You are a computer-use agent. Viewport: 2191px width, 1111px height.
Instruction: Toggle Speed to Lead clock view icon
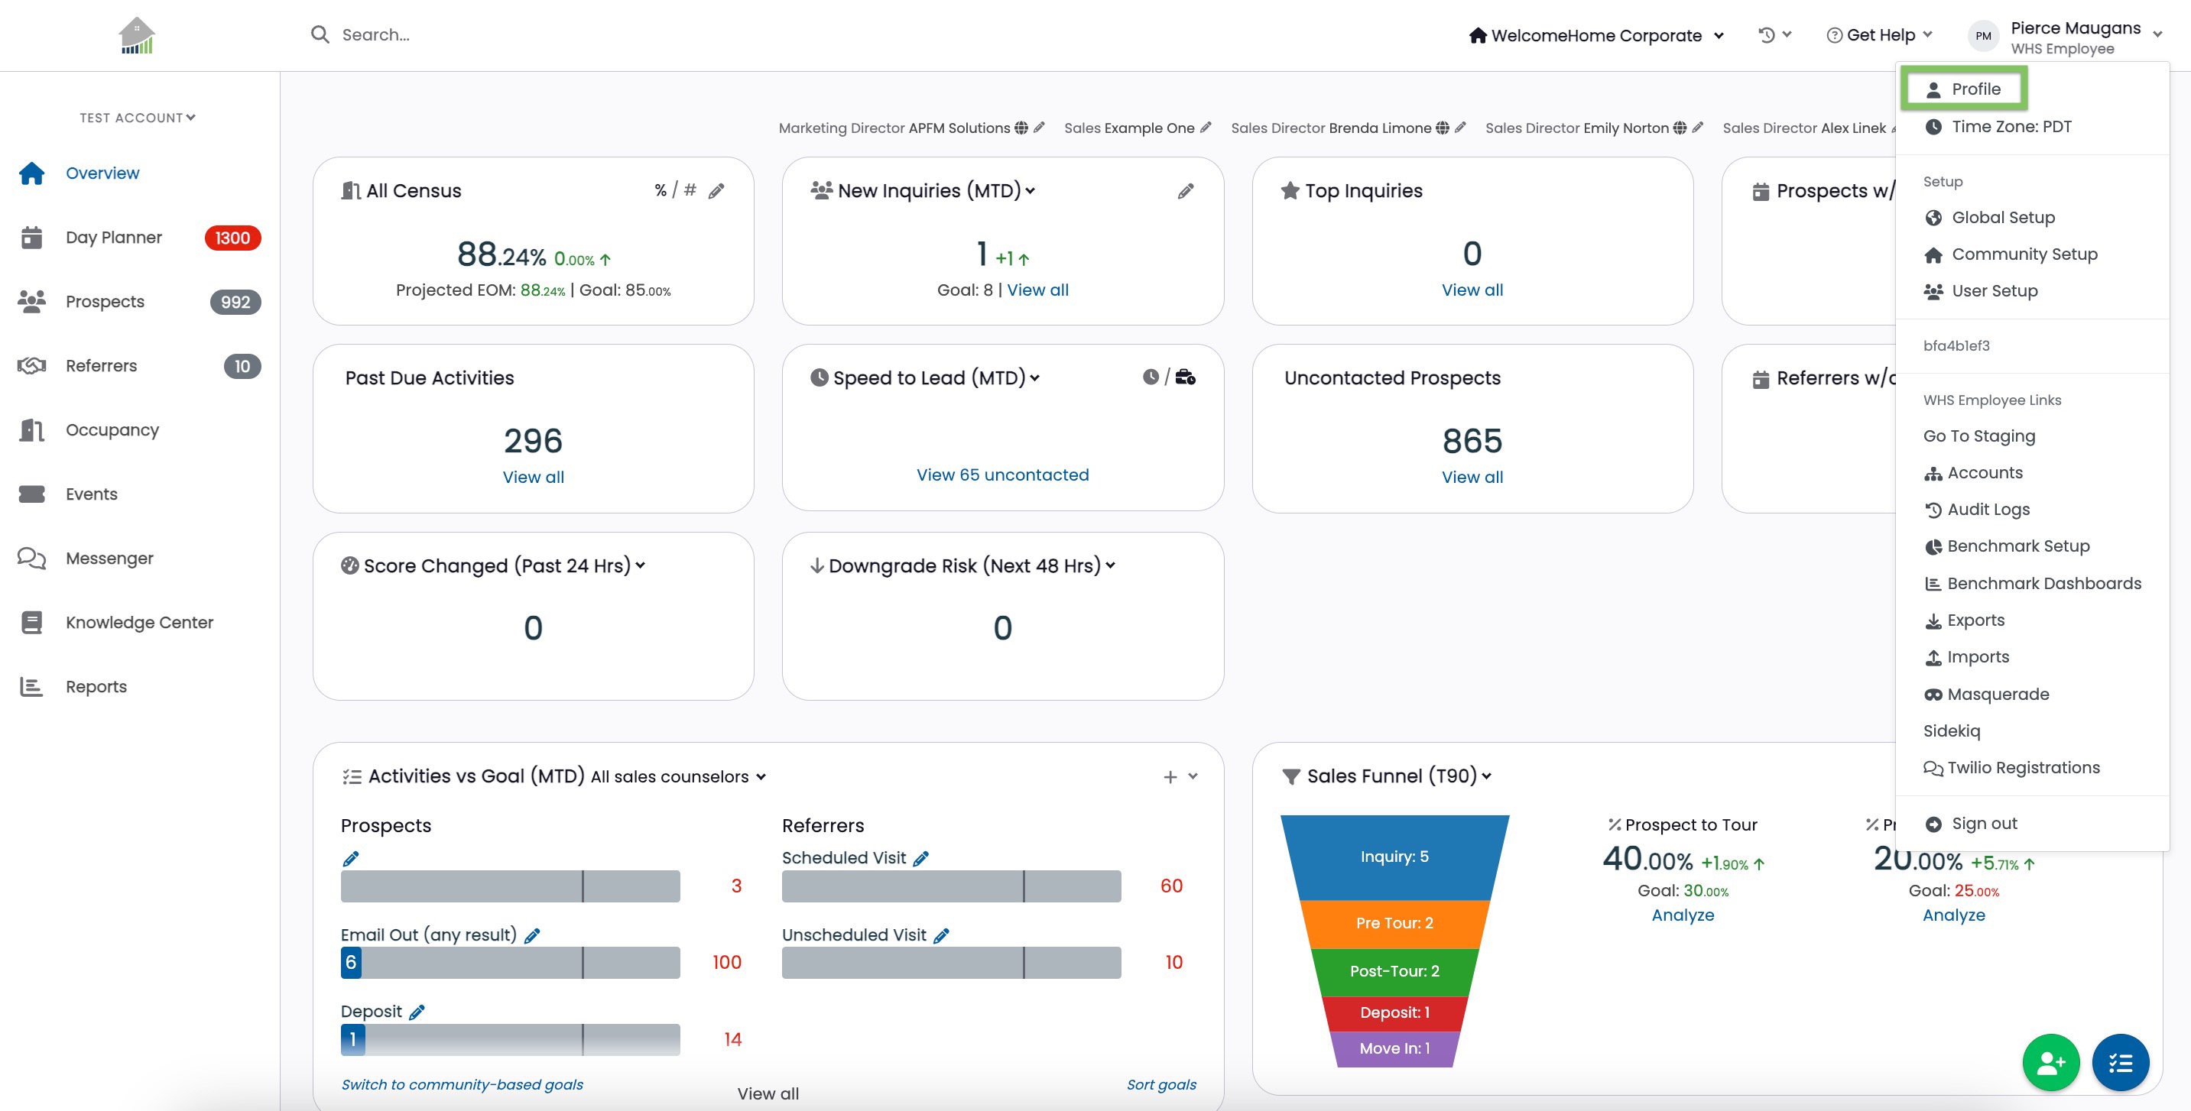[x=1150, y=377]
